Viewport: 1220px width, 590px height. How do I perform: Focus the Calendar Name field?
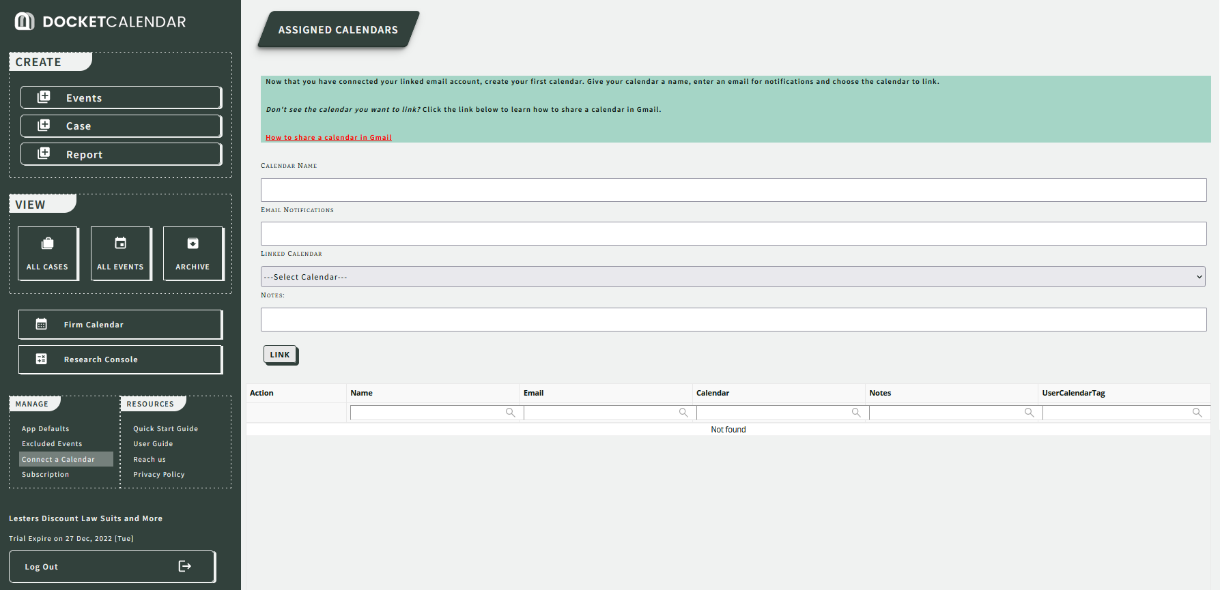(733, 190)
